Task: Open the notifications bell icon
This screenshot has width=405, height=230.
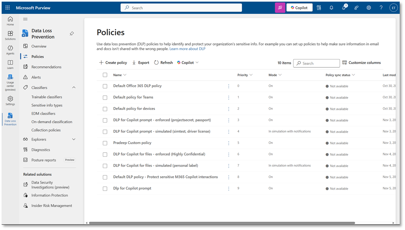Action: click(x=332, y=8)
